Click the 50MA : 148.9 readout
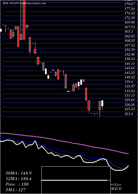 coord(18,173)
